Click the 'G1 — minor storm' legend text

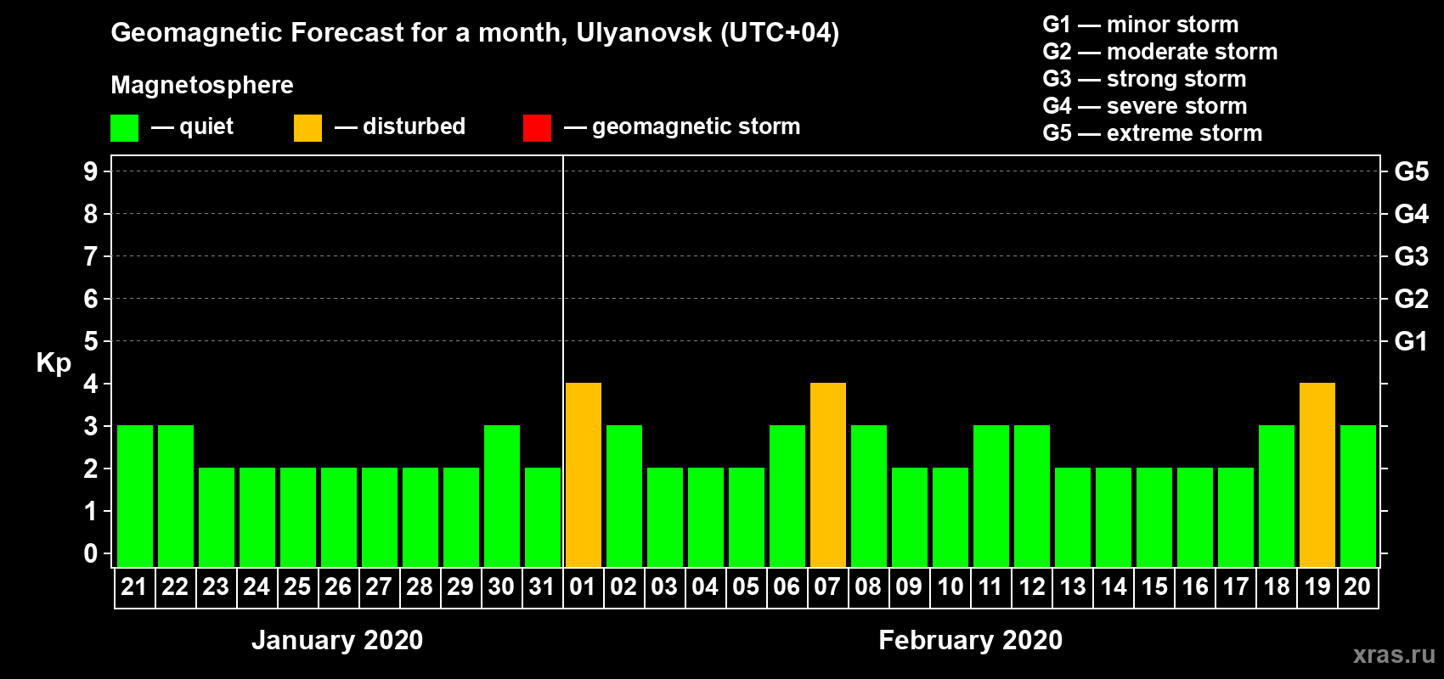(x=1141, y=25)
